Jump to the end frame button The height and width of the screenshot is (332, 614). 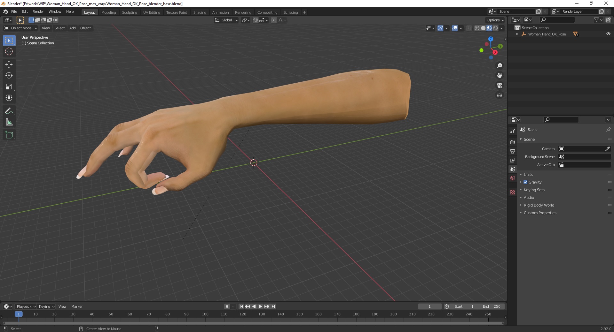click(273, 306)
